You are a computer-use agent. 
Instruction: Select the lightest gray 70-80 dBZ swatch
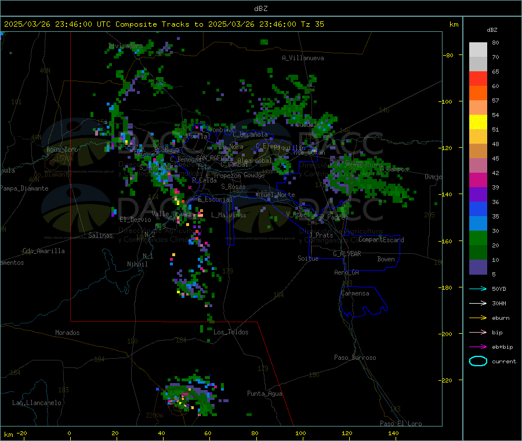click(x=478, y=50)
